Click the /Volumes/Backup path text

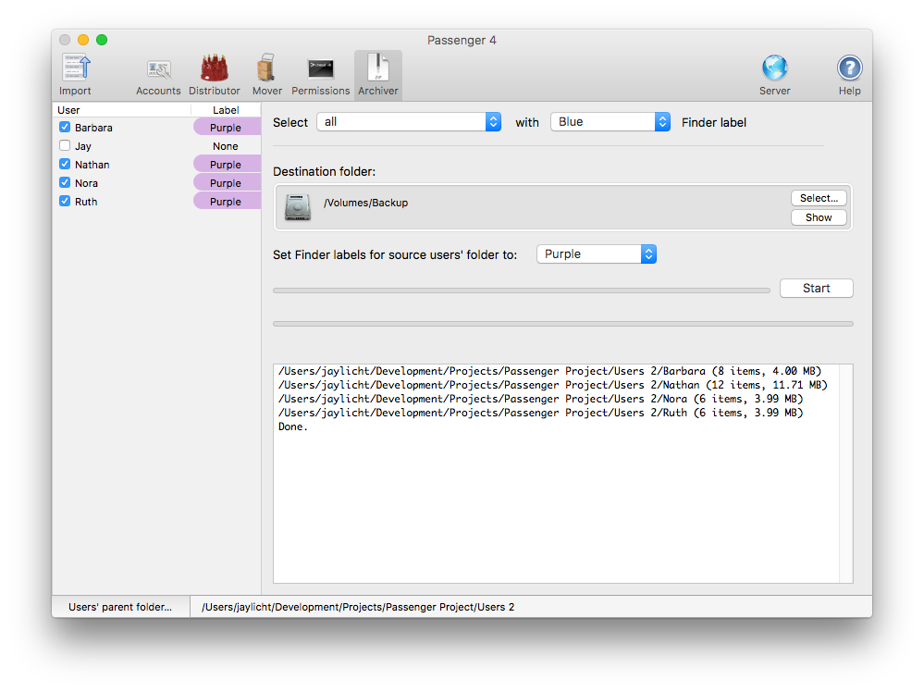[365, 203]
